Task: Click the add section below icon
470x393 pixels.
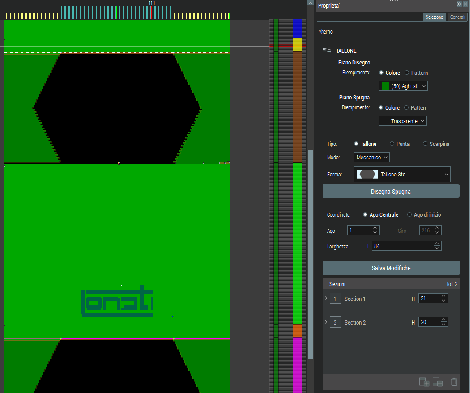Action: pos(438,382)
